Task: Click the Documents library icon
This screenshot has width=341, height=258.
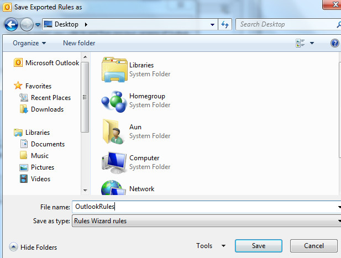Action: point(24,144)
